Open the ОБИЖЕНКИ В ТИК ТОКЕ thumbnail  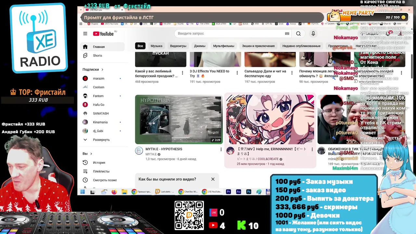tap(361, 119)
